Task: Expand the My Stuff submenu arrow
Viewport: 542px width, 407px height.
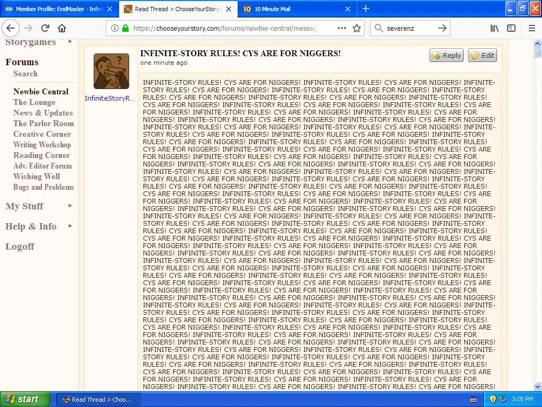Action: pos(70,206)
